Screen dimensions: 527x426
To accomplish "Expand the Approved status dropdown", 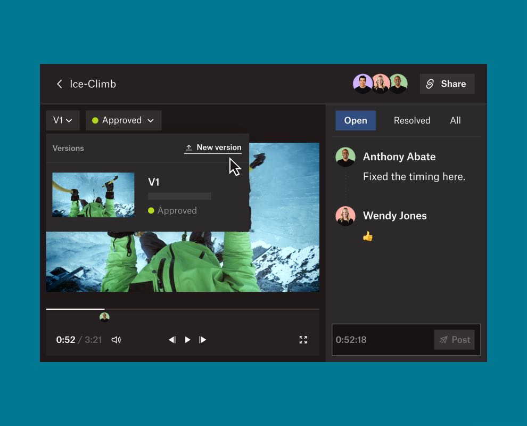I will click(123, 120).
